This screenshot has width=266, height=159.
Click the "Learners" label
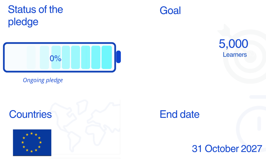(x=235, y=55)
